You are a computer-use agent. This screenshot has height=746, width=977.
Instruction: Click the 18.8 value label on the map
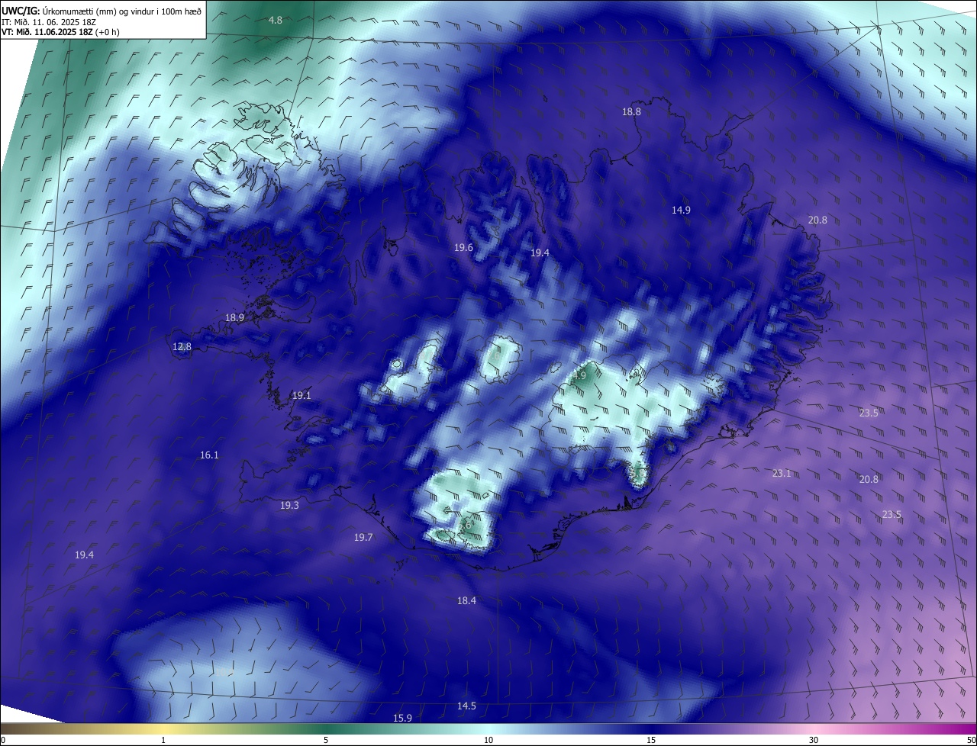click(631, 112)
